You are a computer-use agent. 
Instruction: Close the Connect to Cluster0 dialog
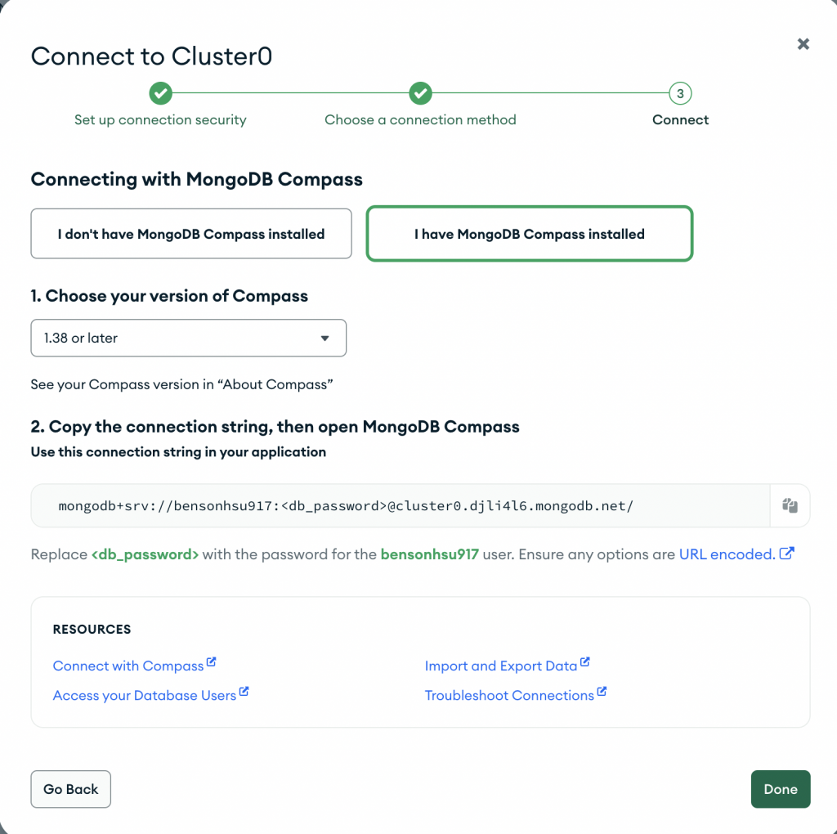point(803,44)
